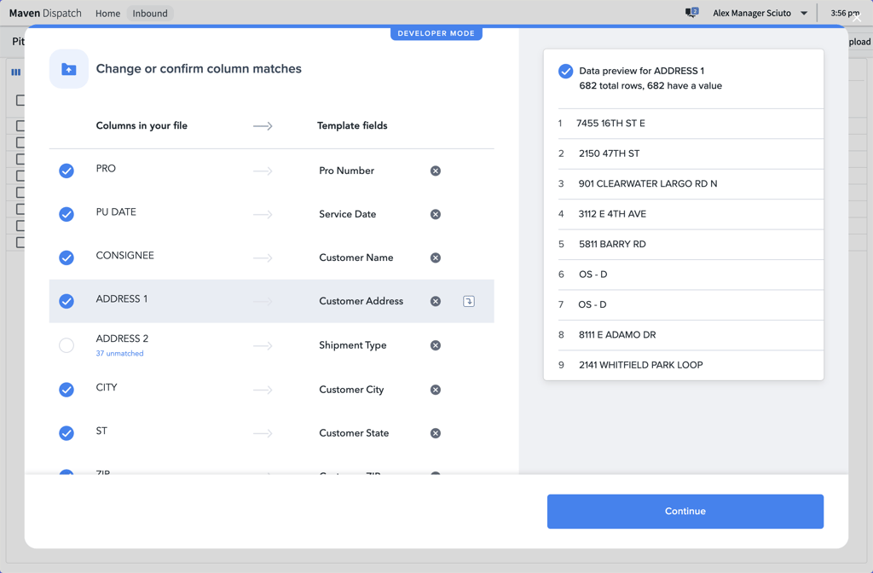Toggle the CONSIGNEE column checkmark
The image size is (873, 573).
coord(66,258)
